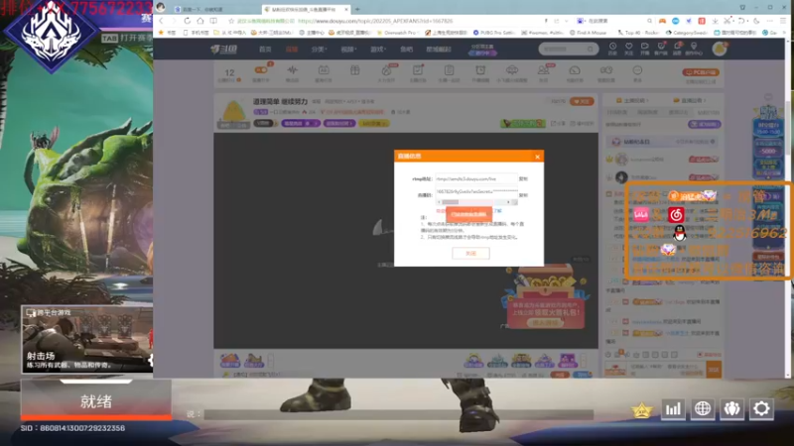Open the user avatar in Douyu header

720,49
